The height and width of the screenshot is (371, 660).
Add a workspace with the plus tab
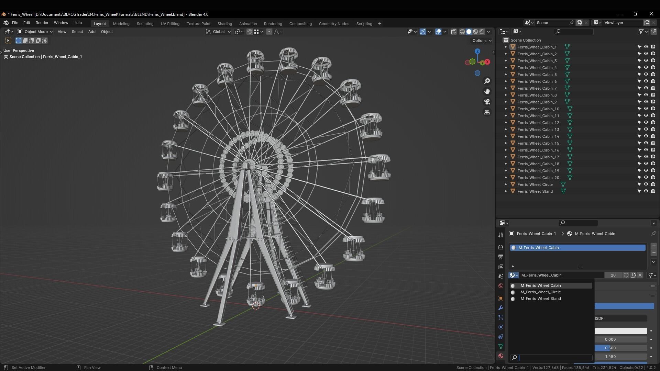[x=379, y=24]
